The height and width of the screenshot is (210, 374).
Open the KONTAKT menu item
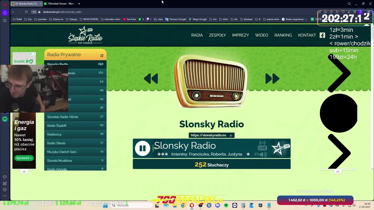coord(307,35)
